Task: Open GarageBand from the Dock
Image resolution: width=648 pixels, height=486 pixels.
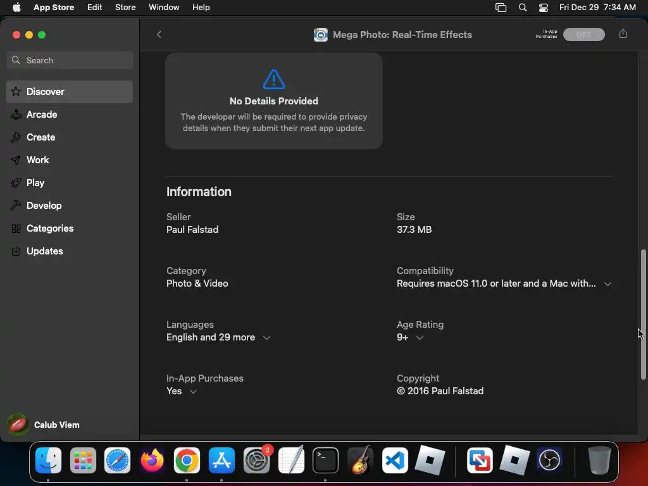Action: point(360,461)
